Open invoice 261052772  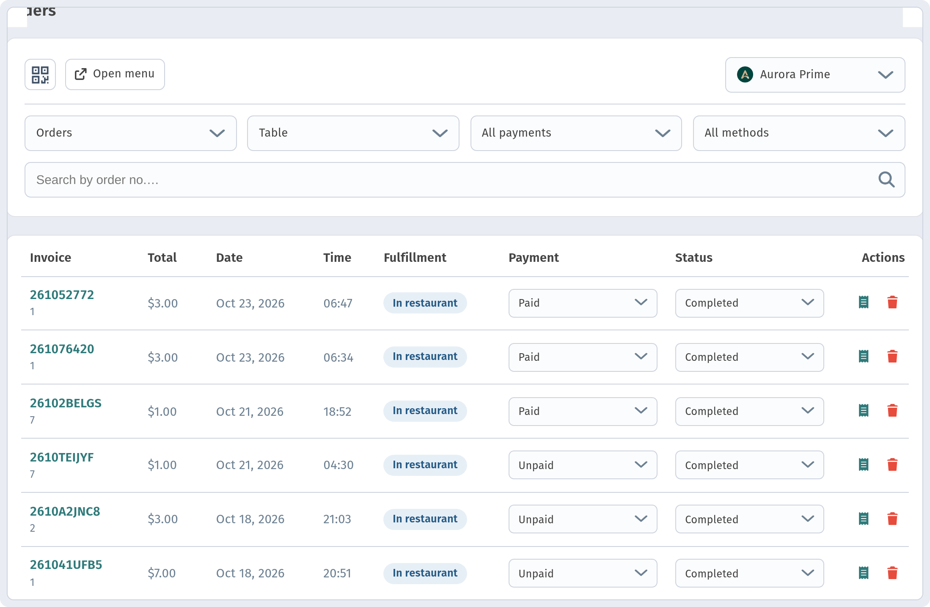62,295
